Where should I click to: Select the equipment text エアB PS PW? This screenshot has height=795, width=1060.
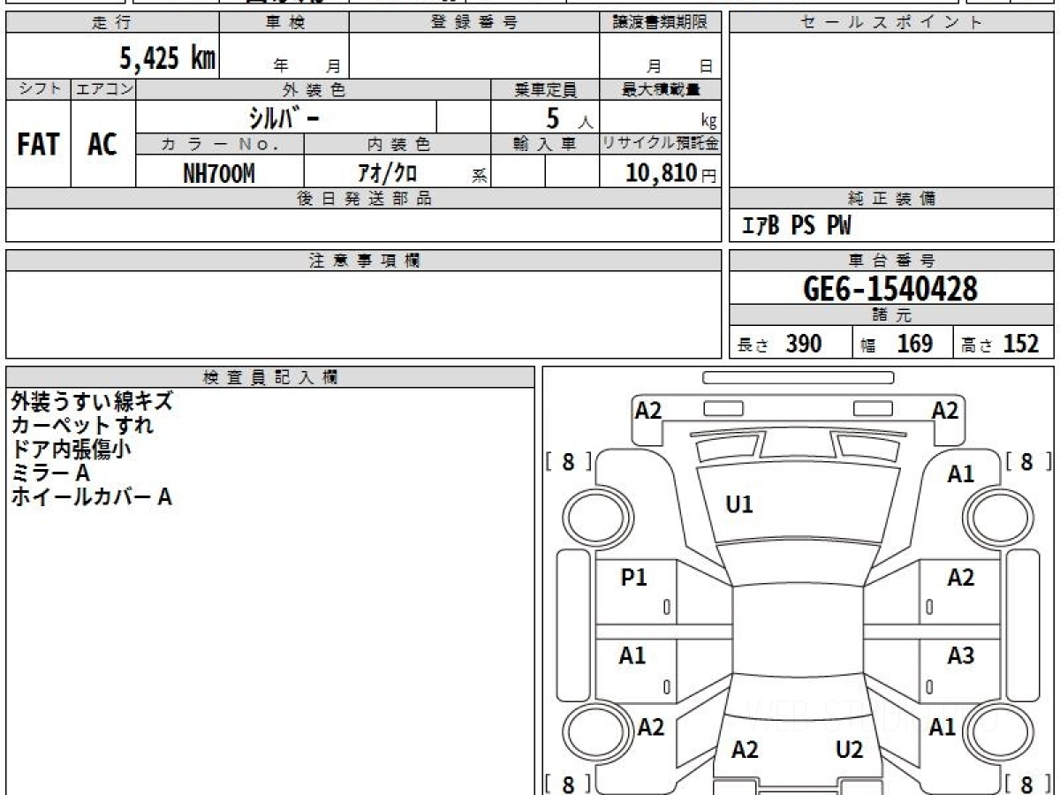(796, 226)
